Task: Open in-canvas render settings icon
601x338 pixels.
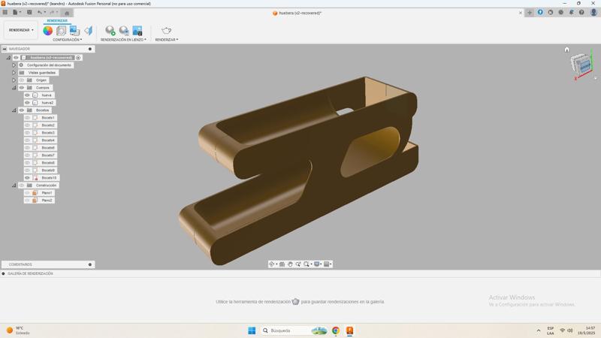Action: click(x=124, y=31)
